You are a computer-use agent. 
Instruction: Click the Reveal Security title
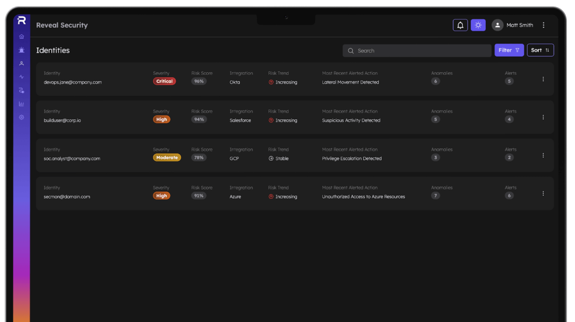(x=62, y=25)
